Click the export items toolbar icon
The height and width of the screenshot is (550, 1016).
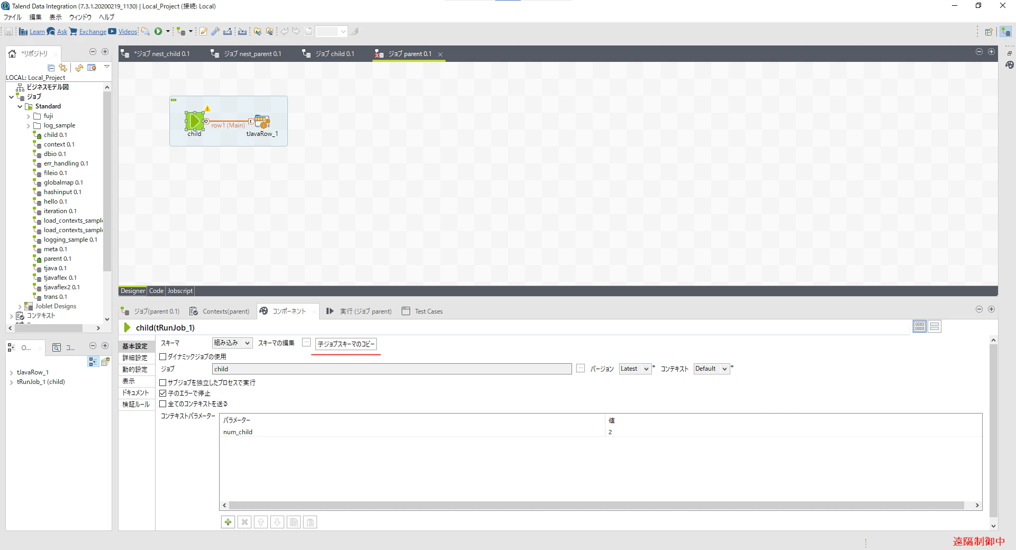click(228, 31)
